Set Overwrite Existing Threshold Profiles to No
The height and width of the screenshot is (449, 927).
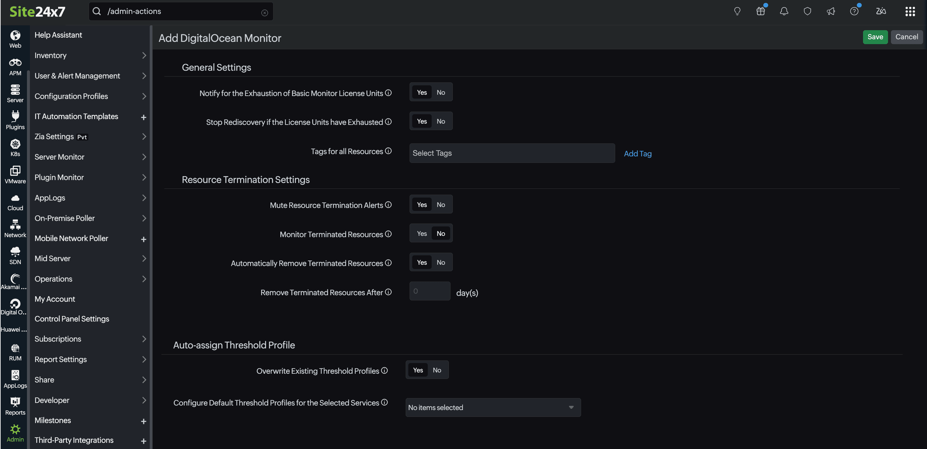tap(437, 370)
